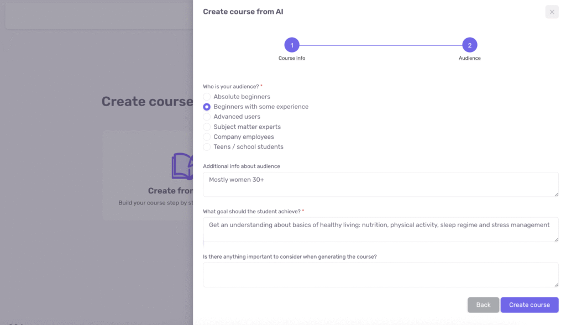The width and height of the screenshot is (566, 325).
Task: Pick Subject matter experts radio option
Action: click(x=207, y=127)
